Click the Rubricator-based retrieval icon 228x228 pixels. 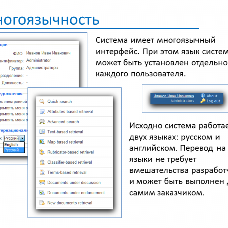pyautogui.click(x=42, y=152)
